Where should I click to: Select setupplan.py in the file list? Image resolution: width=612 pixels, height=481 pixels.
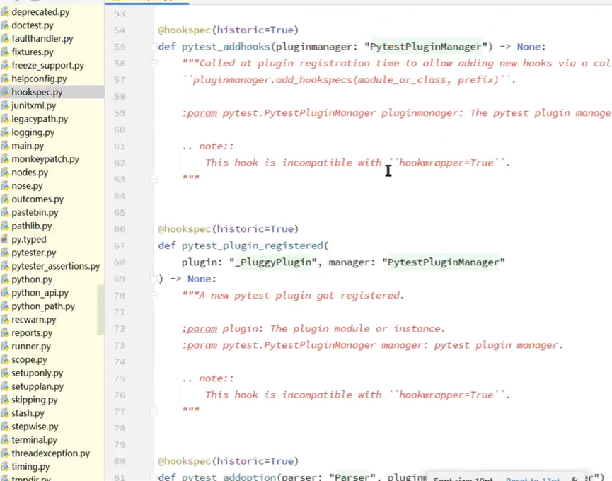(x=37, y=386)
